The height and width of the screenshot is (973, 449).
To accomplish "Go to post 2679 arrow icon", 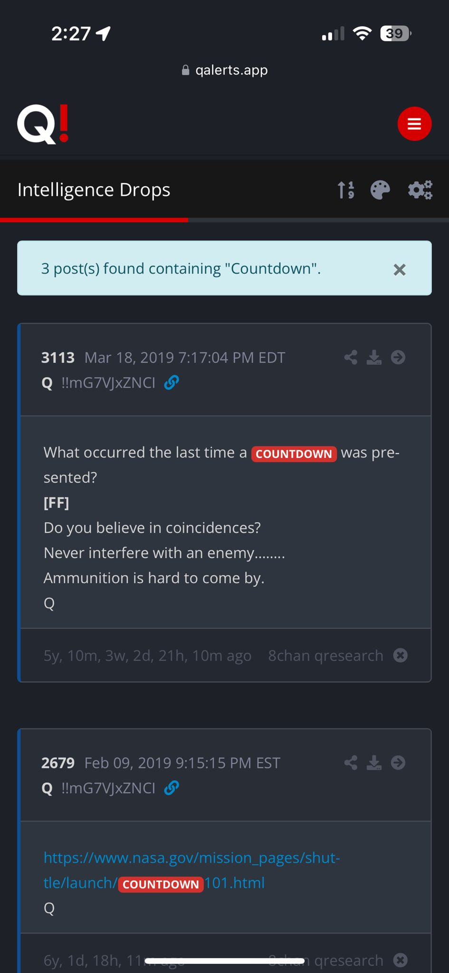I will [398, 763].
